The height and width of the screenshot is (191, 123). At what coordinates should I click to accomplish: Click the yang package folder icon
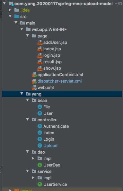tap(28, 94)
